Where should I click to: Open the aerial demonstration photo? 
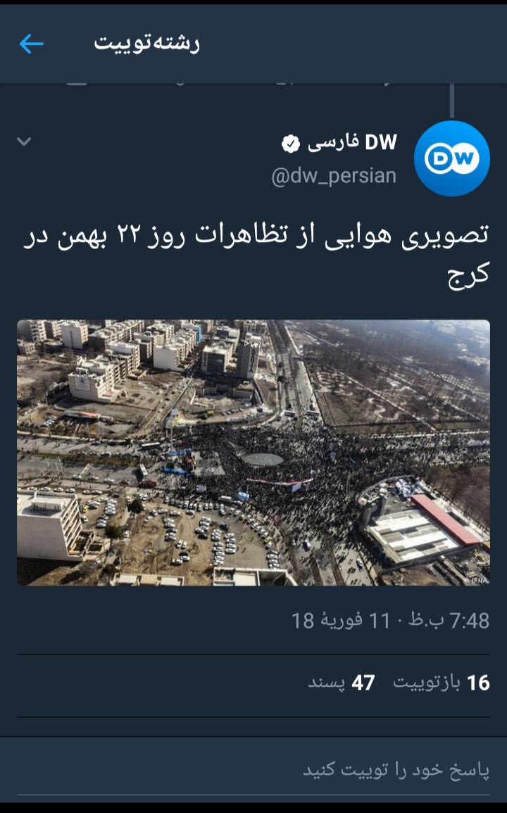tap(254, 453)
